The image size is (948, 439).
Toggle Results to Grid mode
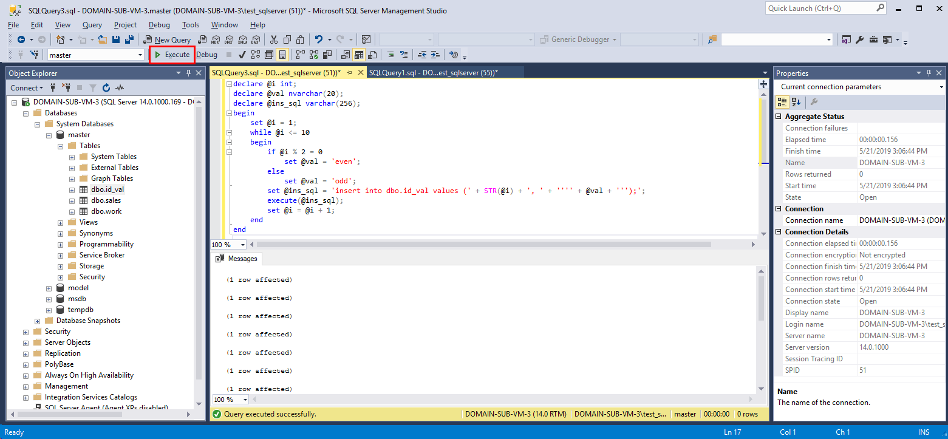pyautogui.click(x=359, y=55)
